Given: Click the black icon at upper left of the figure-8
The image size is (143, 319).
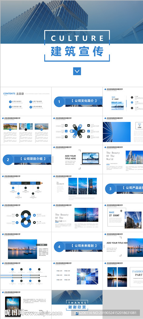Looking at the screenshot, I should coord(17,215).
